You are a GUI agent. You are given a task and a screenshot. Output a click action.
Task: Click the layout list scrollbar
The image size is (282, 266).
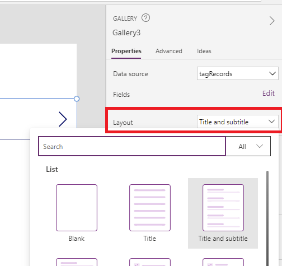coord(267,218)
